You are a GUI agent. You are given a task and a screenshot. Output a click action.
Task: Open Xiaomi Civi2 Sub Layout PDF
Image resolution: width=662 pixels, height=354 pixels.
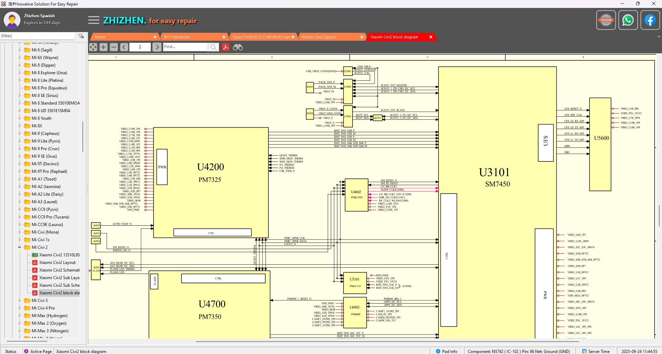point(56,278)
